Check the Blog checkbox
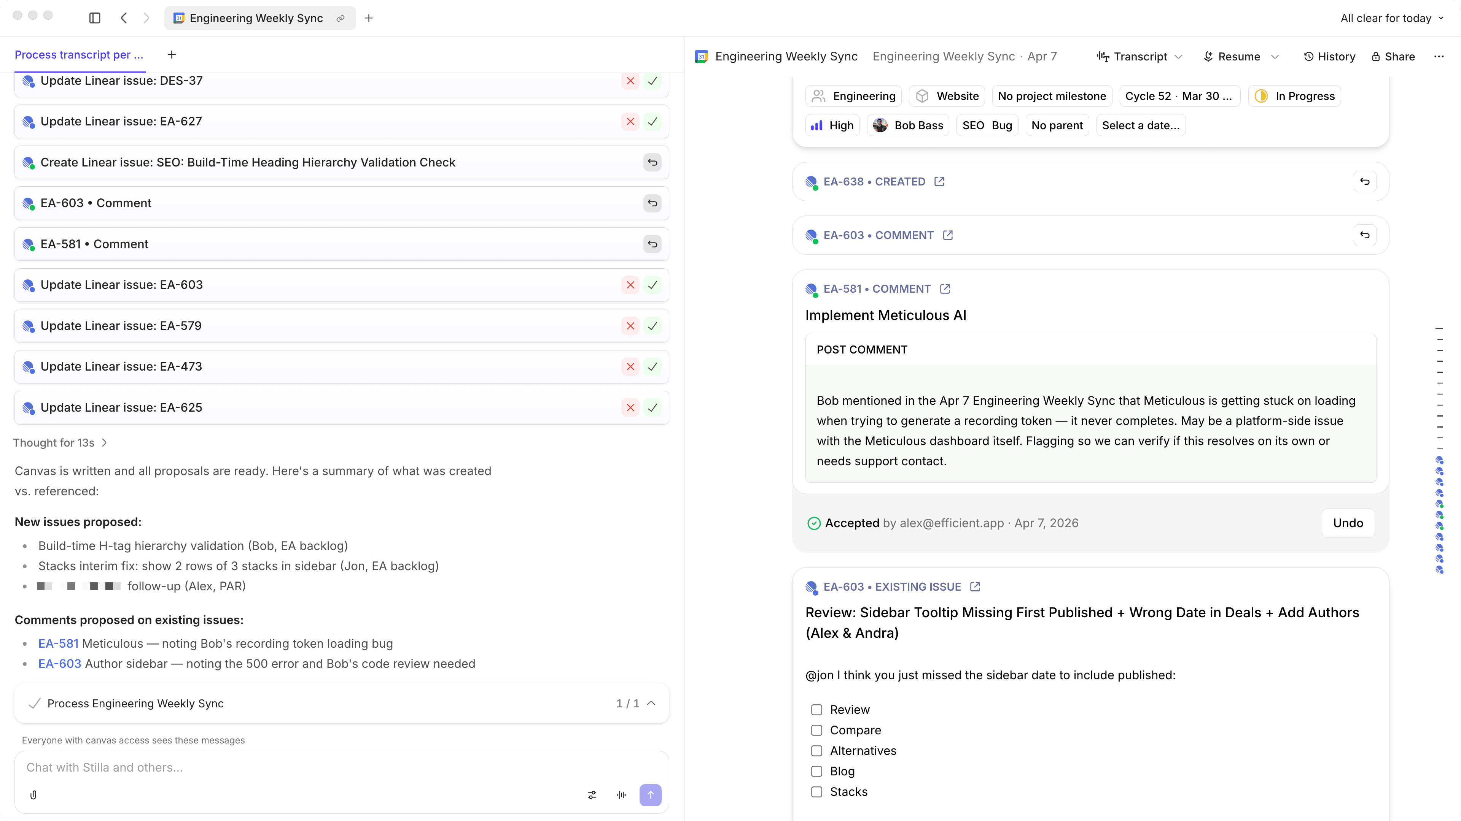Image resolution: width=1461 pixels, height=821 pixels. 817,771
